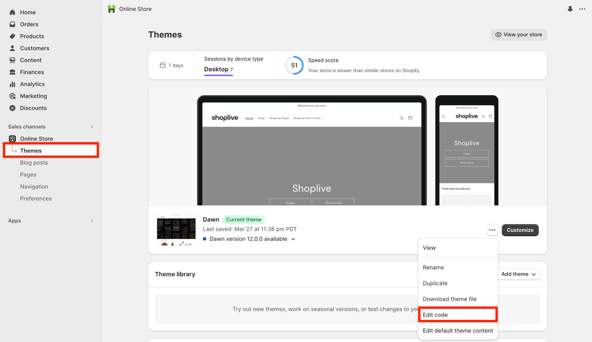Viewport: 592px width, 342px height.
Task: Click the Orders inbox icon
Action: pos(13,24)
